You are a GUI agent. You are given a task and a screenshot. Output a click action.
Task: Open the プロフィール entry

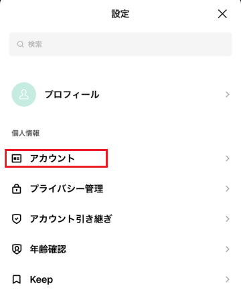[120, 94]
